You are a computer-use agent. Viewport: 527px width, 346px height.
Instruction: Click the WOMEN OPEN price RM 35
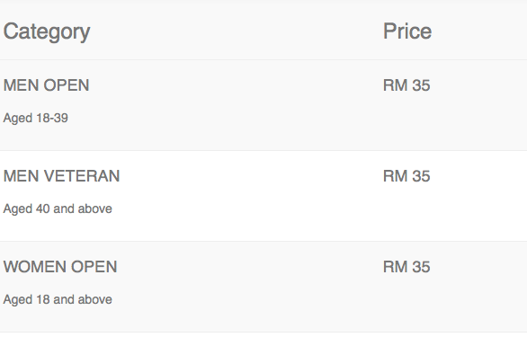click(406, 267)
